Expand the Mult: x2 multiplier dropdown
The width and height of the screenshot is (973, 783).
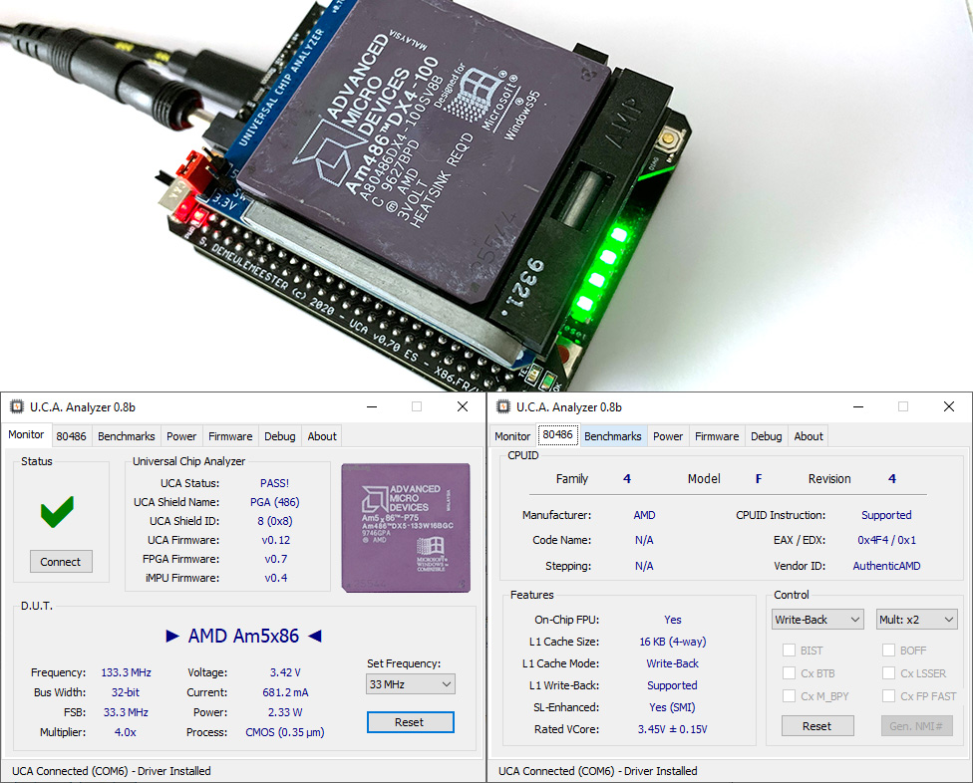[x=916, y=620]
